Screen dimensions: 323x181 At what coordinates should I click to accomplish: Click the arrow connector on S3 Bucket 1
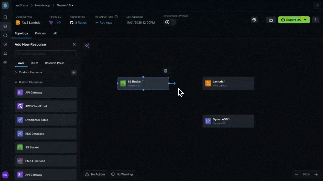click(173, 83)
